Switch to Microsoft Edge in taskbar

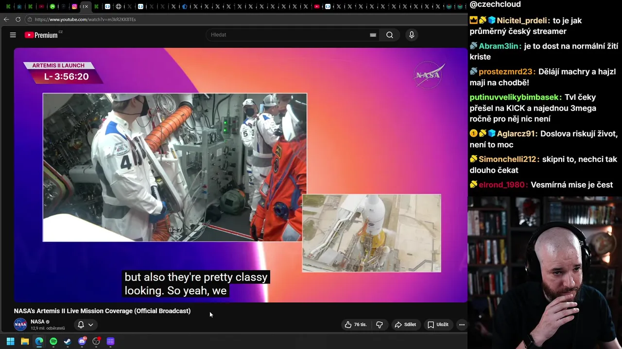[x=39, y=341]
